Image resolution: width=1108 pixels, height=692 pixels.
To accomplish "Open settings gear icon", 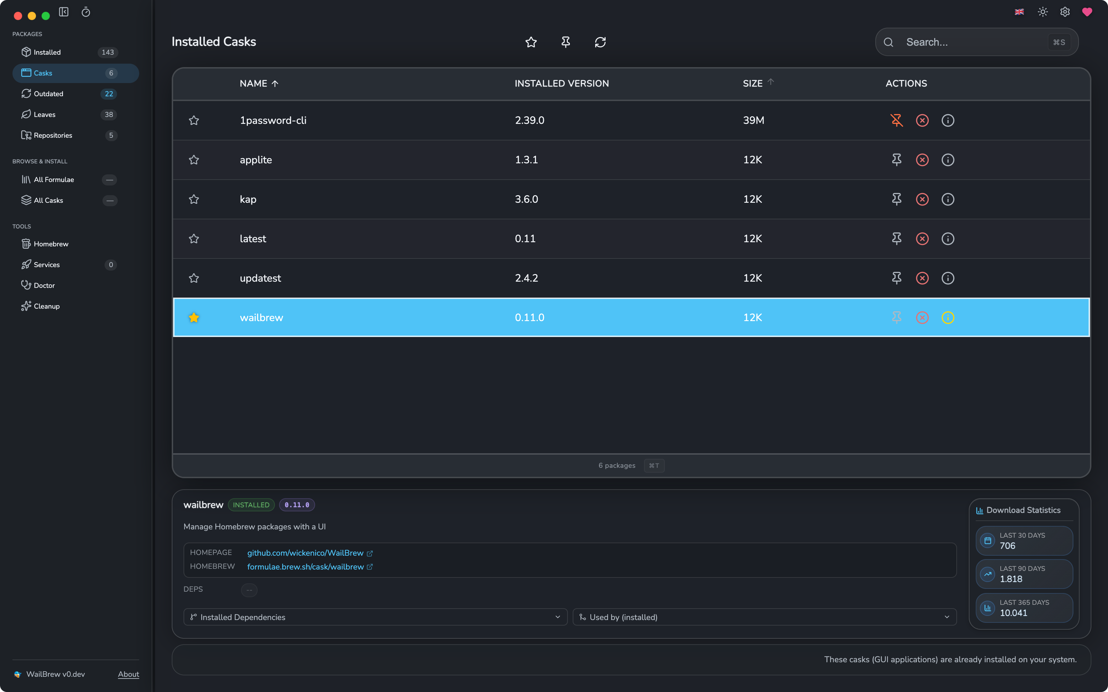I will click(x=1065, y=12).
